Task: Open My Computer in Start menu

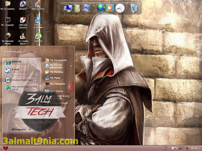Action: (55, 84)
